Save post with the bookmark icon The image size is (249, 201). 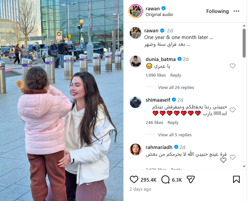pyautogui.click(x=236, y=180)
